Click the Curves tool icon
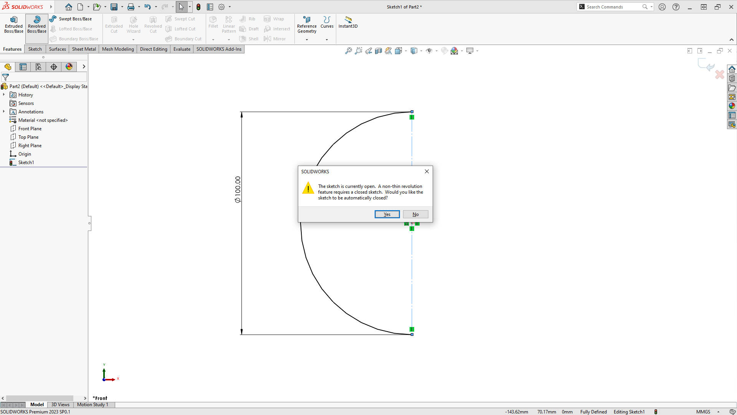 point(327,20)
